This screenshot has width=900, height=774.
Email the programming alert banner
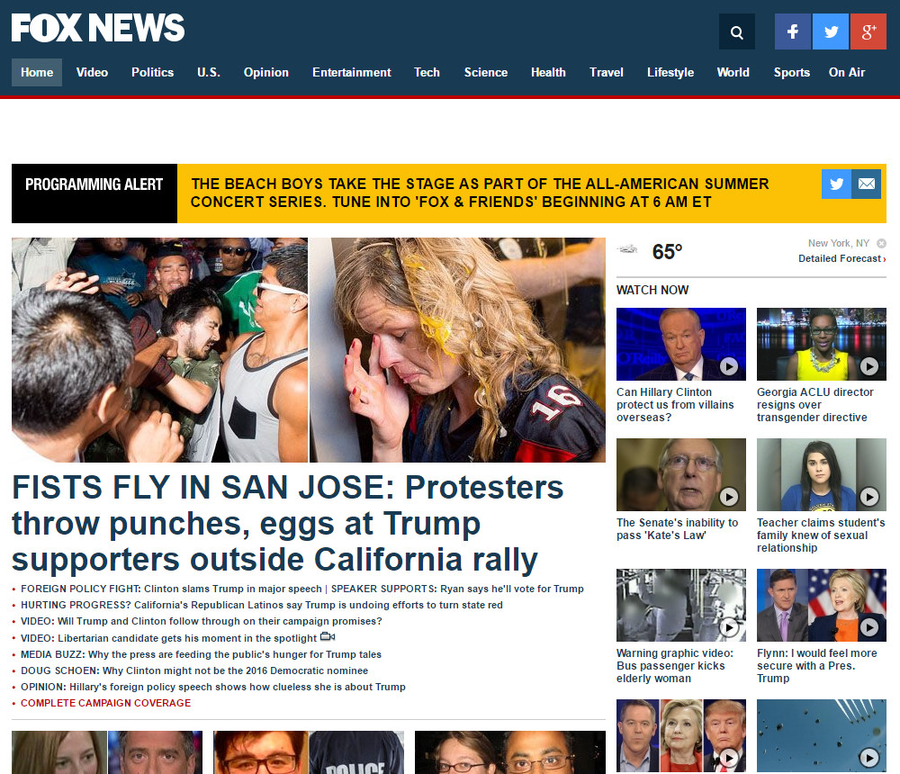point(866,184)
